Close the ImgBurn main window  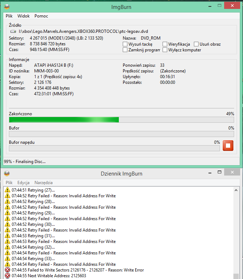coord(232,5)
